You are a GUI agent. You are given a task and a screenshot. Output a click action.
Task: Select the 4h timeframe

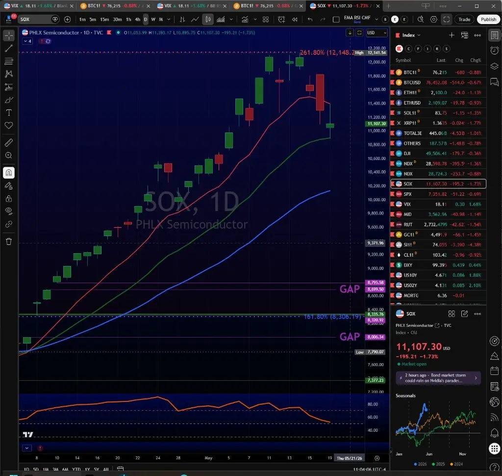(x=137, y=20)
